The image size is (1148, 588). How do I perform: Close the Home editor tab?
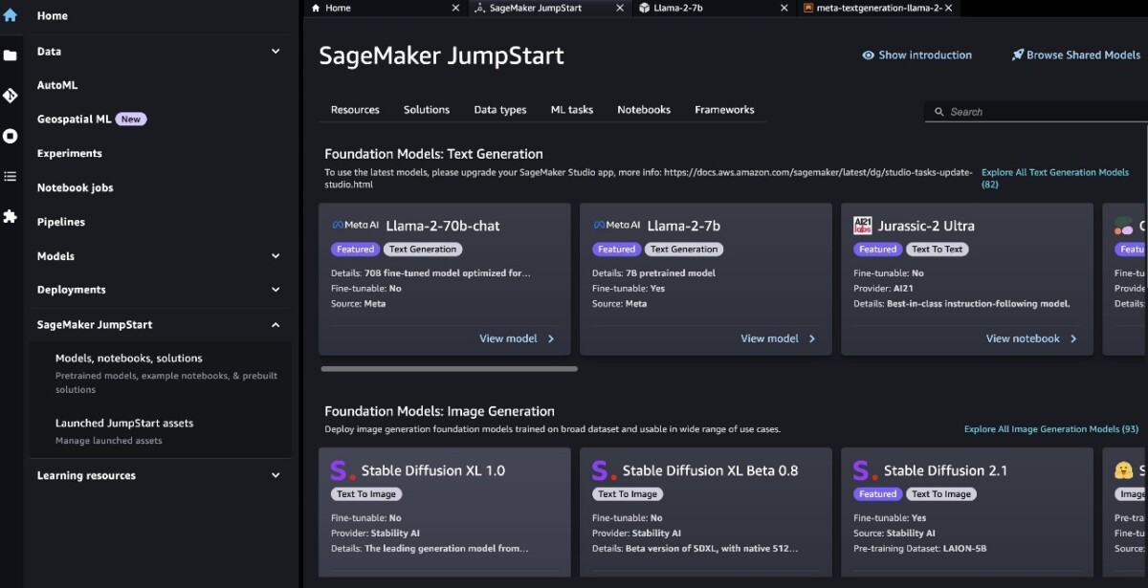455,8
